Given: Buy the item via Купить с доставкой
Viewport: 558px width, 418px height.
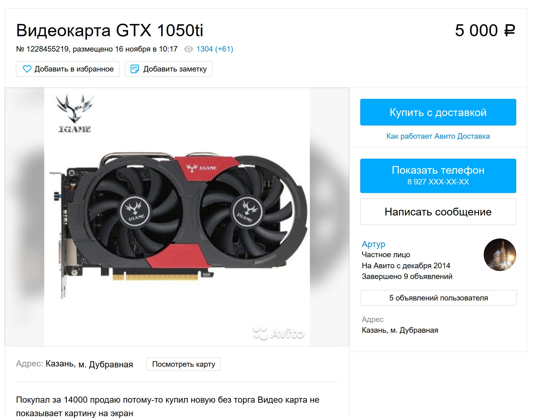Looking at the screenshot, I should tap(438, 112).
